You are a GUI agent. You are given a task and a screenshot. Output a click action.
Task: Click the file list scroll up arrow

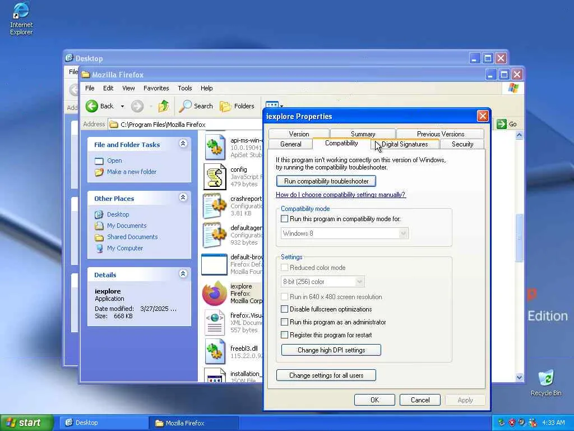pos(519,135)
